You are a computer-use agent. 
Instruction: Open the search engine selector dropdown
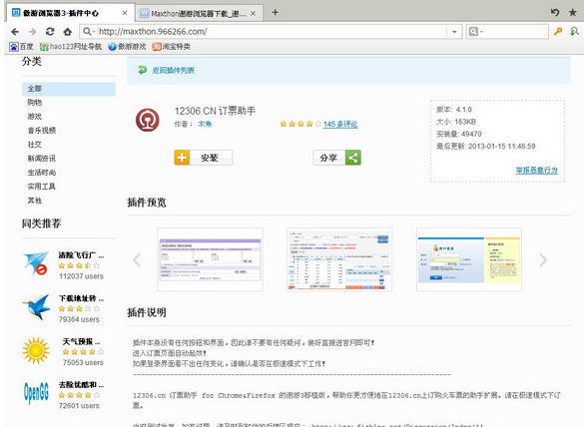[475, 32]
